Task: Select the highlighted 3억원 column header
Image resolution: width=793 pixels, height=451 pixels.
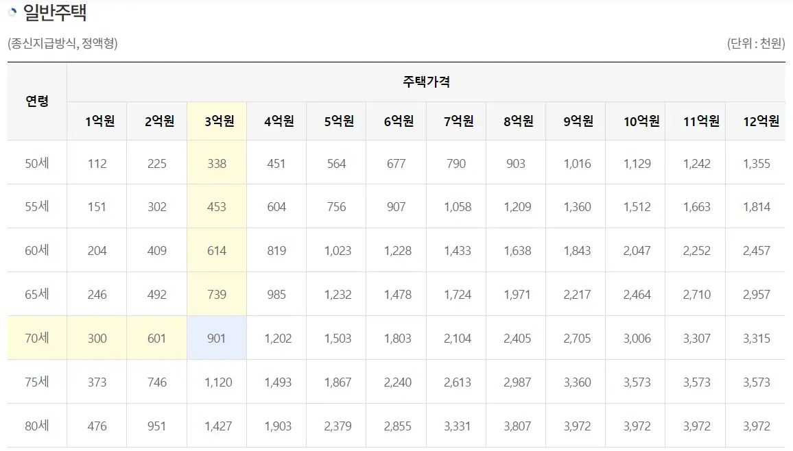Action: tap(217, 120)
